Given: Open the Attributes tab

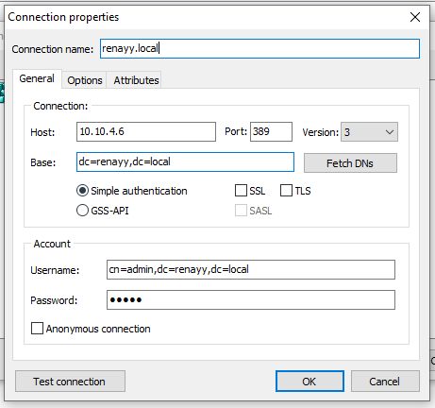Looking at the screenshot, I should point(136,80).
